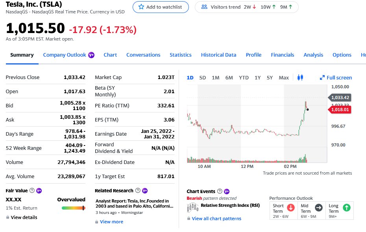
Task: Click the Related Research help question icon
Action: pos(138,190)
